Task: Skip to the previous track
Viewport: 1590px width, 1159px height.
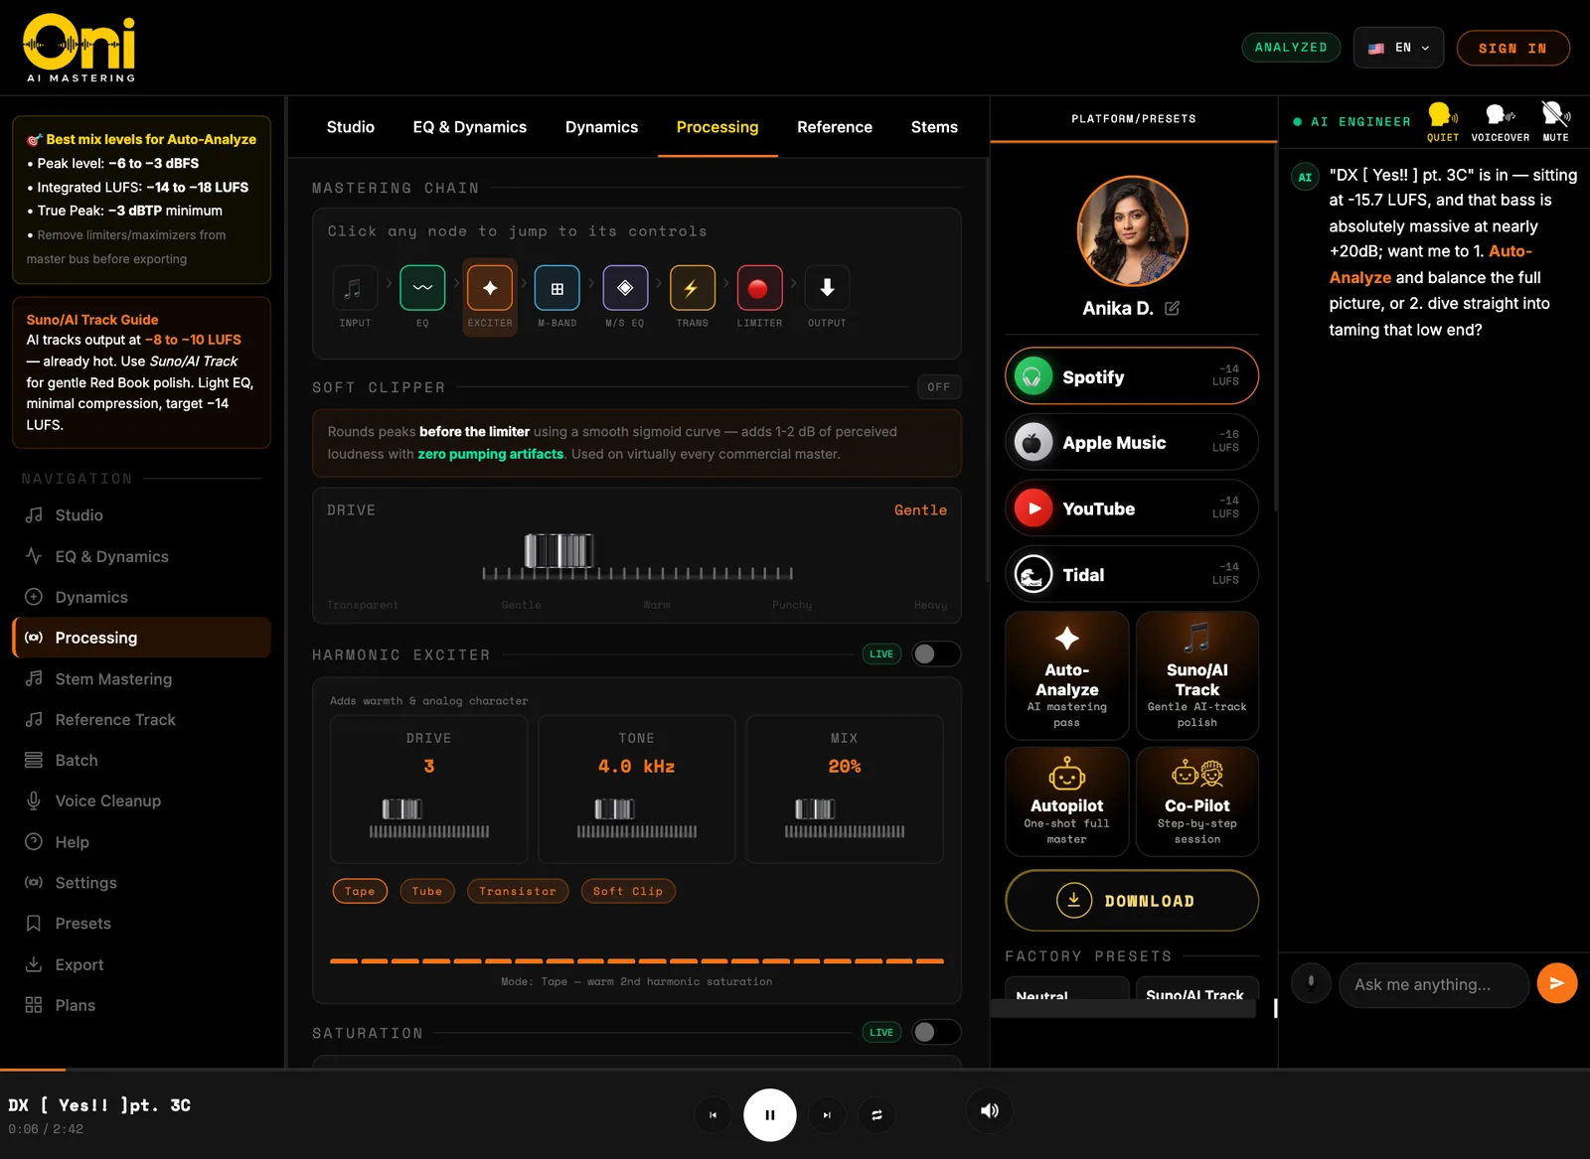Action: [713, 1115]
